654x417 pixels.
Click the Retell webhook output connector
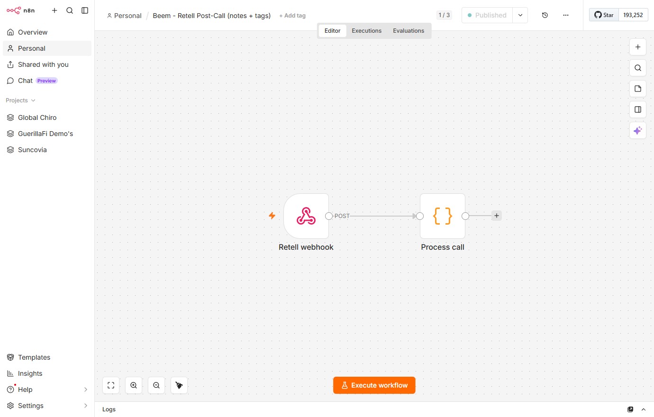coord(329,216)
